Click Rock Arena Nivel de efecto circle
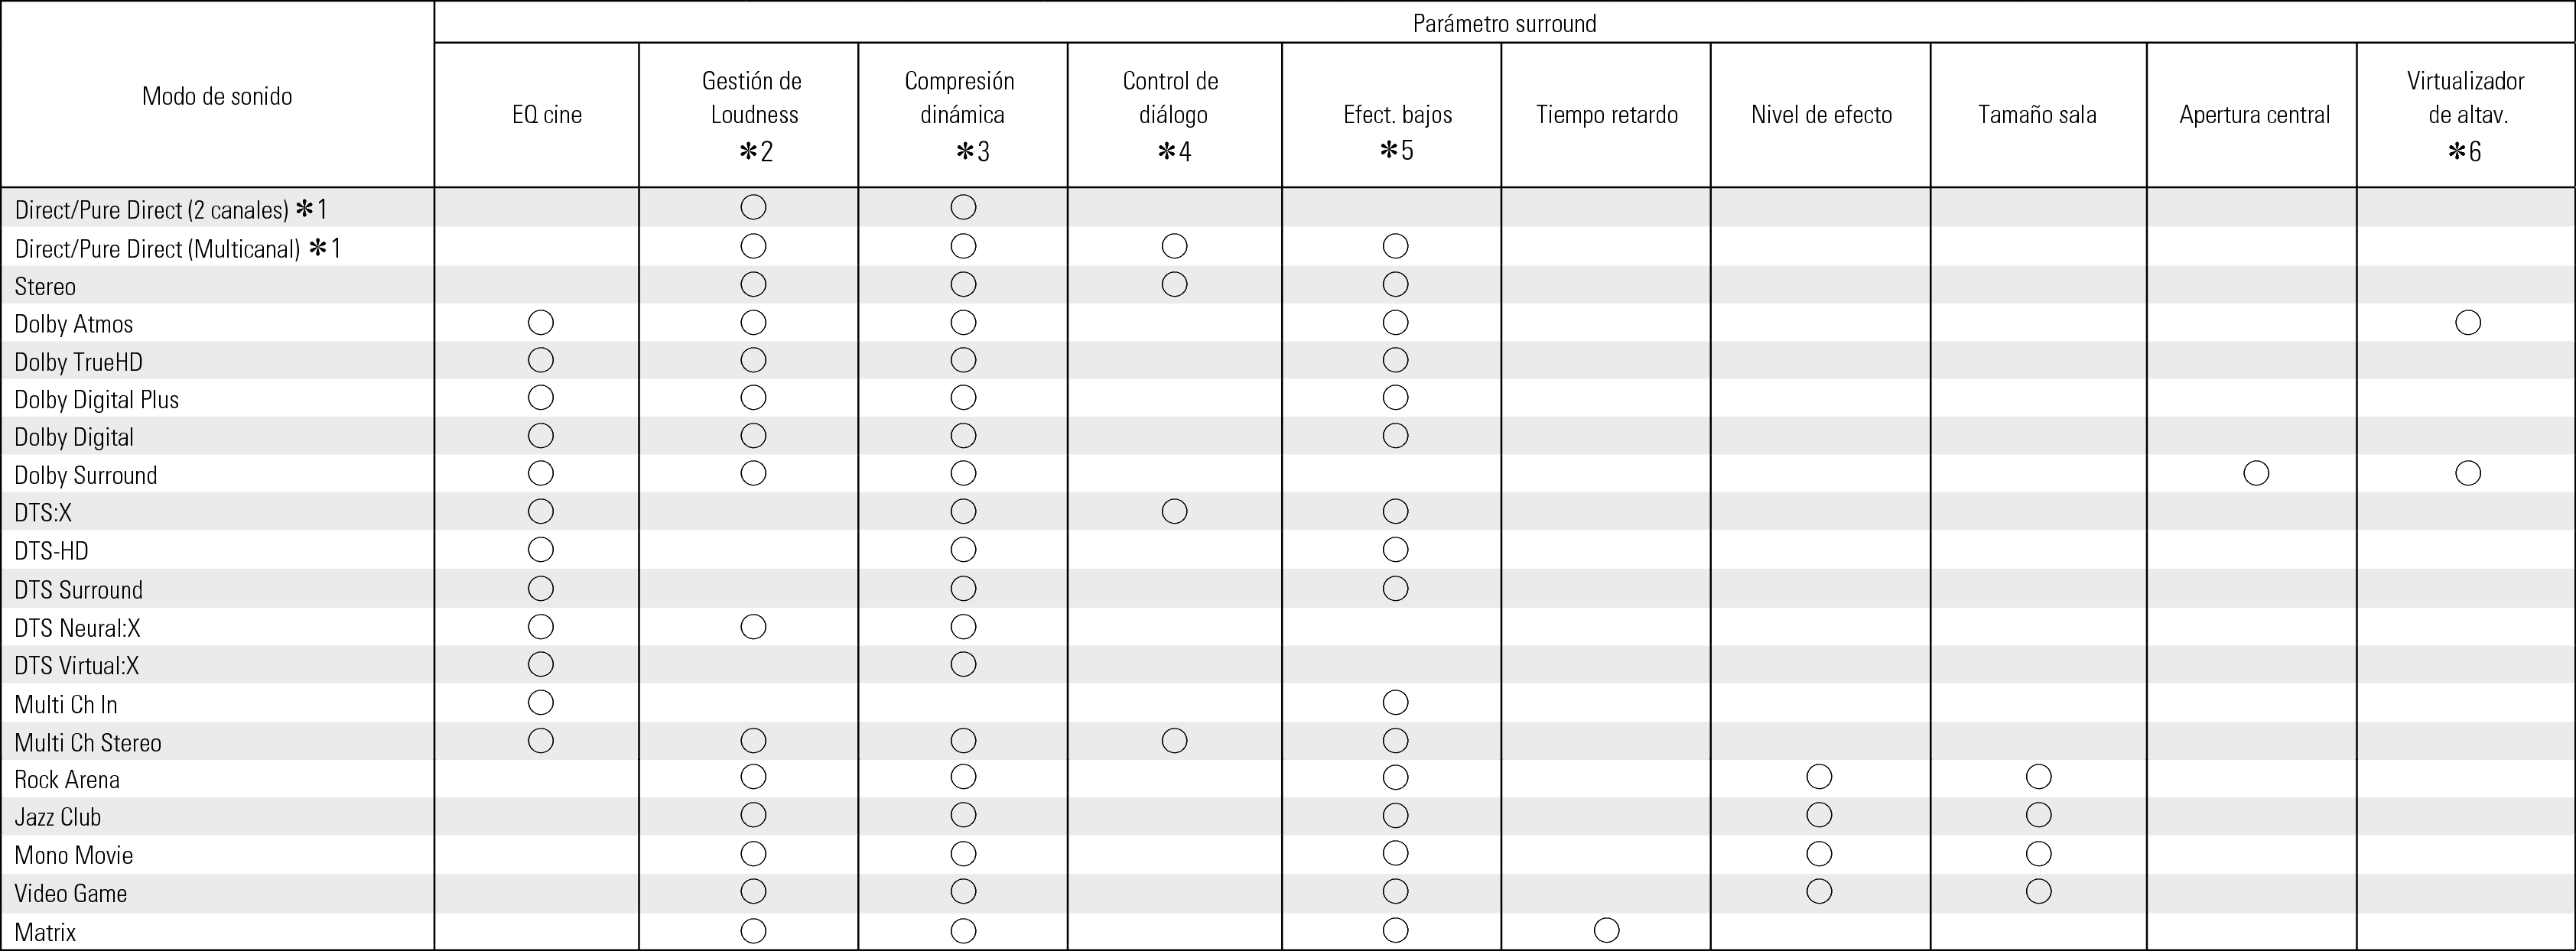The height and width of the screenshot is (951, 2576). (x=1819, y=777)
